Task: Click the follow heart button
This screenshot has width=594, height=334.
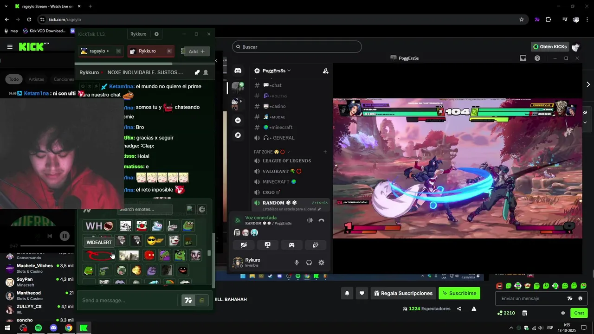Action: (362, 293)
